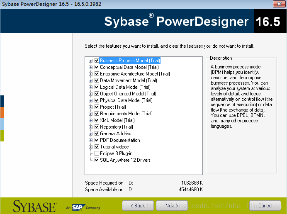Expand Business Process Model tree node
287x214 pixels.
click(90, 61)
